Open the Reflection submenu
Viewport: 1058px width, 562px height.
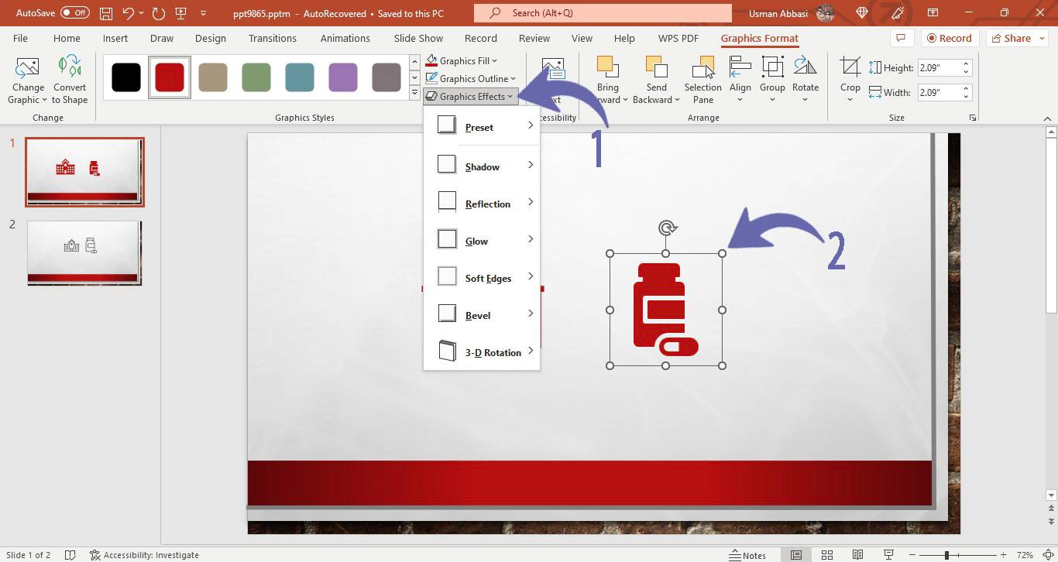tap(482, 204)
